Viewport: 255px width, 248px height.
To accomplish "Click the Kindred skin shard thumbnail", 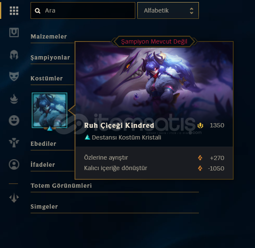I will point(49,110).
